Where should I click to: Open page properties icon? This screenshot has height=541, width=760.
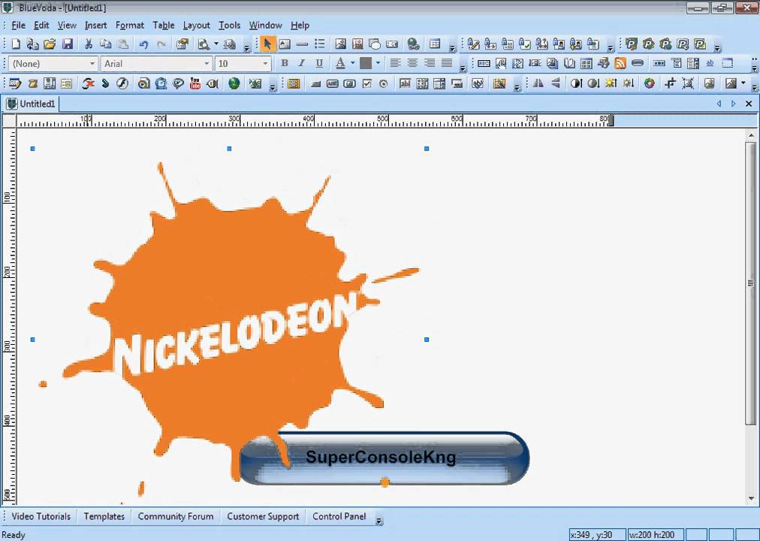click(x=182, y=44)
